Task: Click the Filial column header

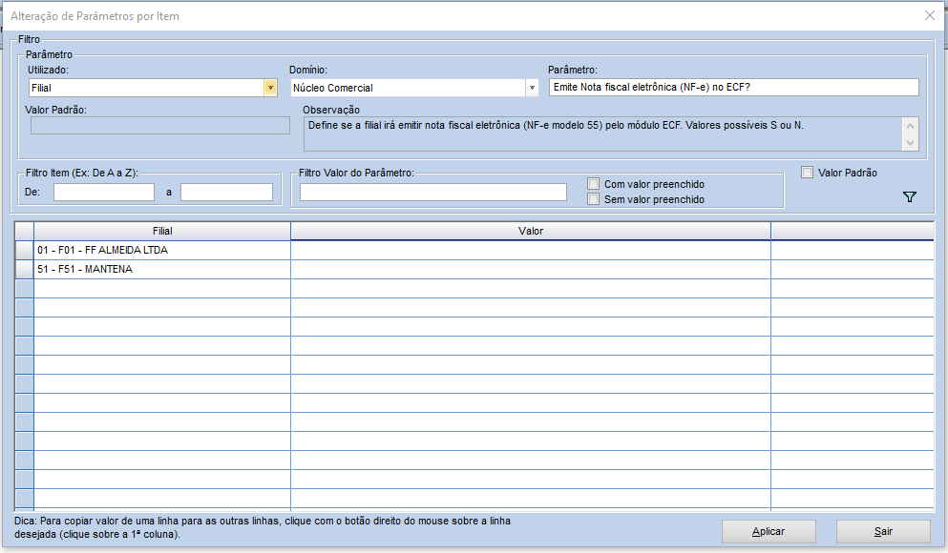Action: click(161, 231)
